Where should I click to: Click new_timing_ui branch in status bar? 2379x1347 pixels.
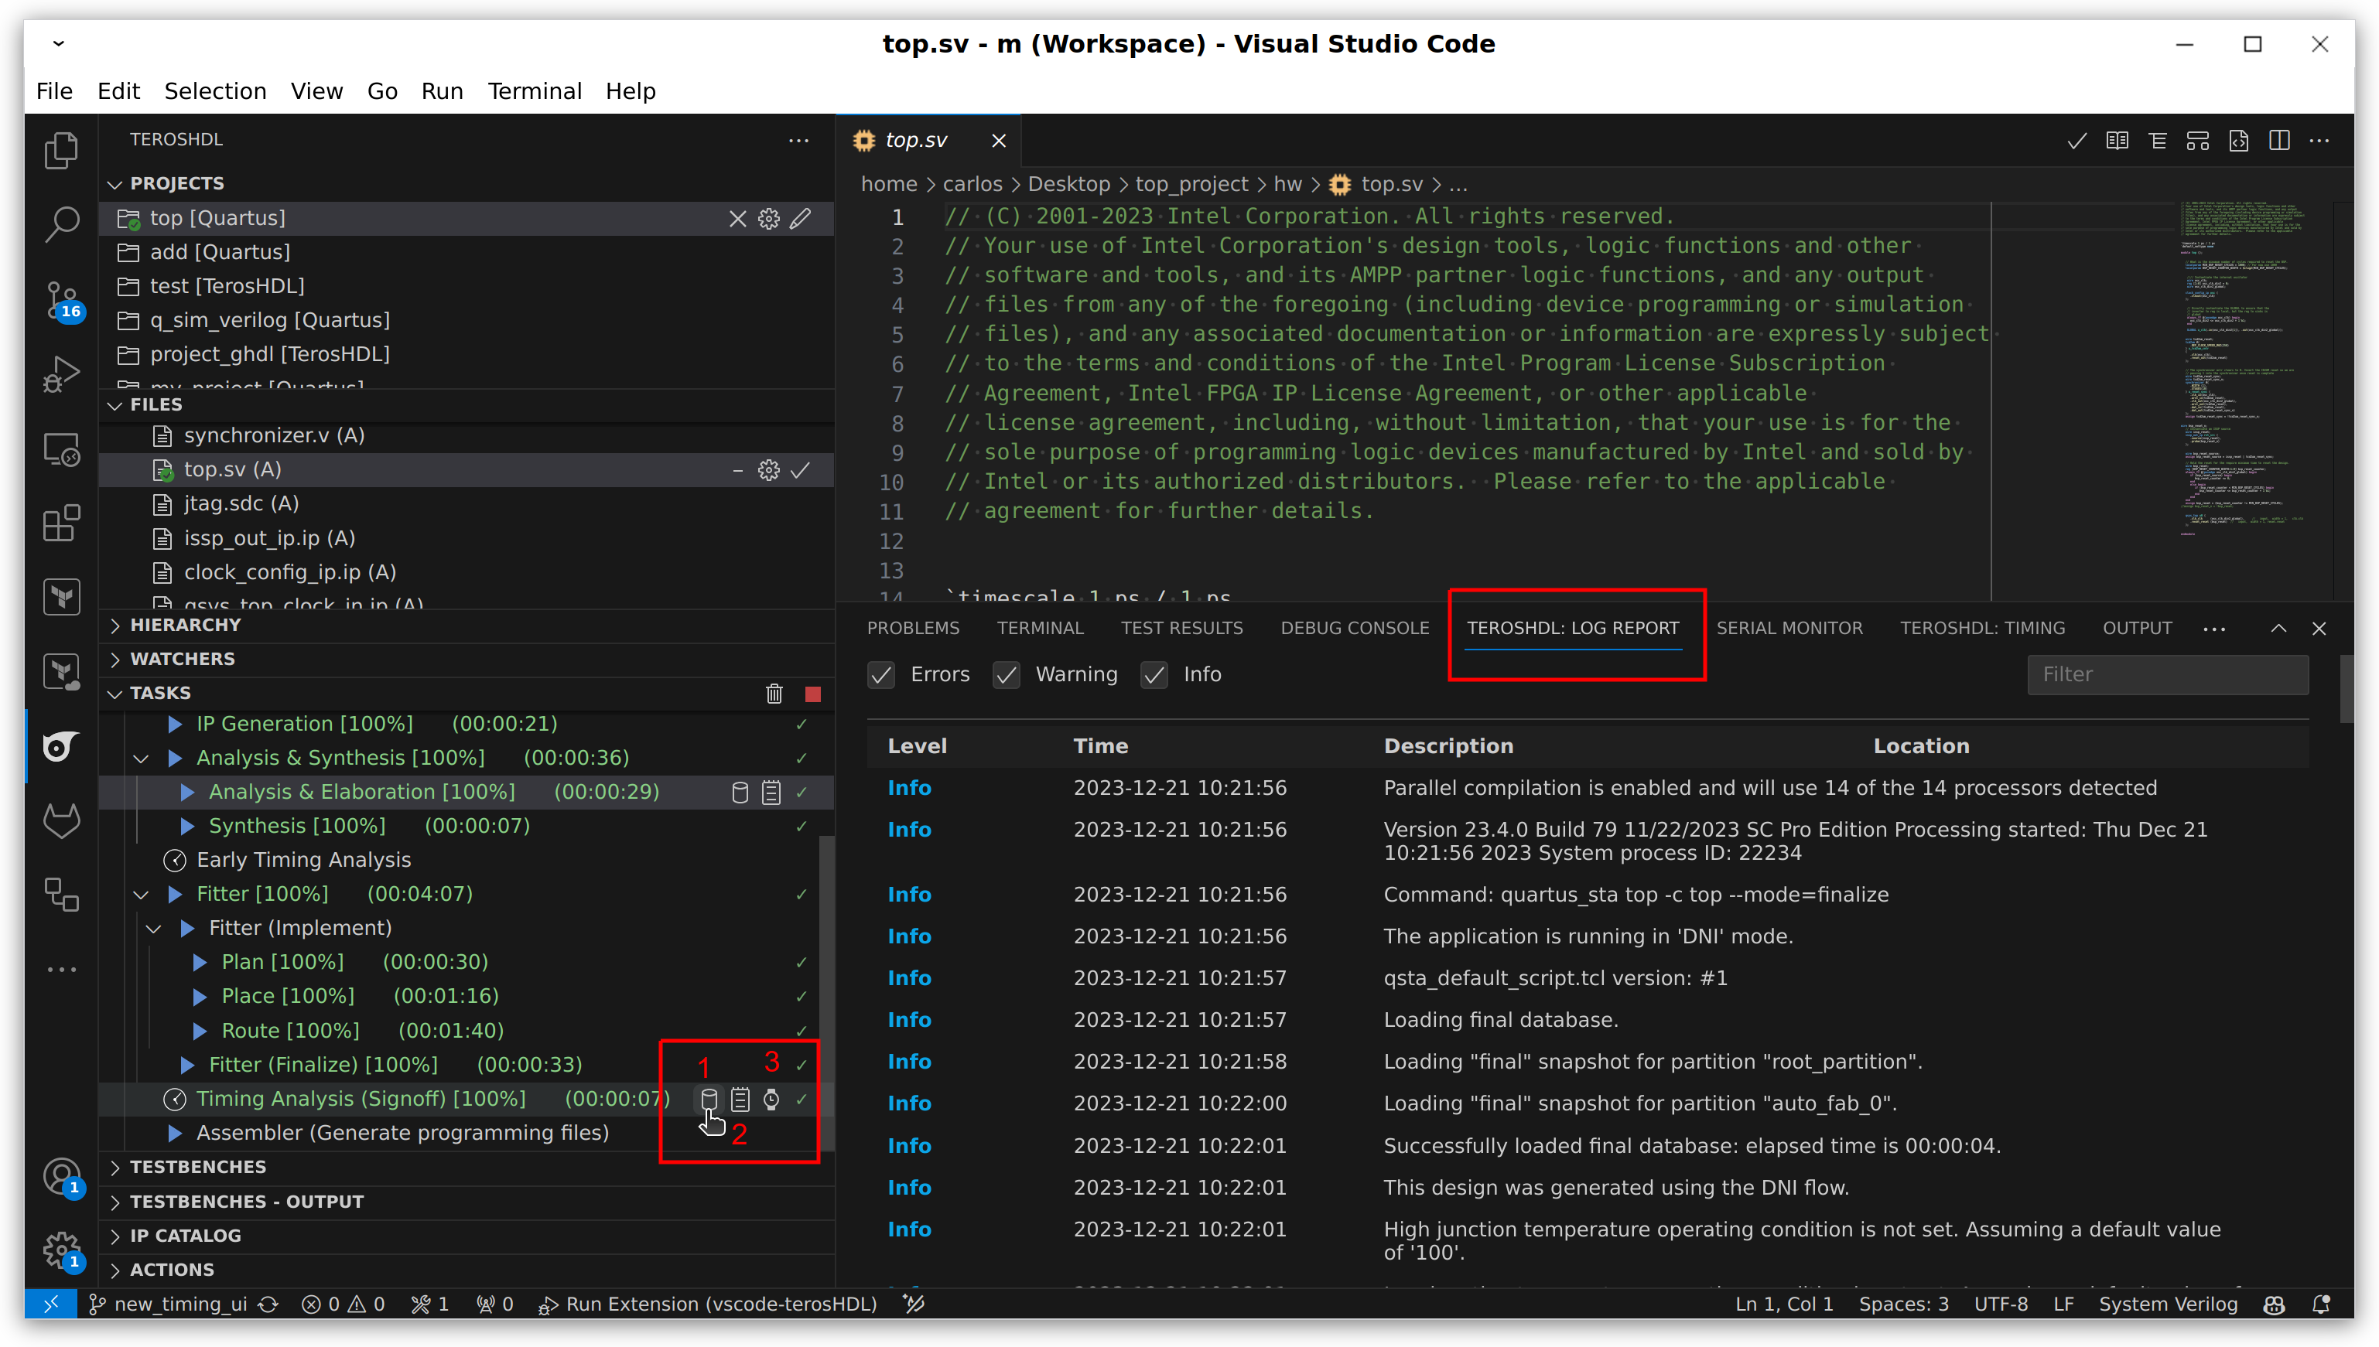(169, 1304)
